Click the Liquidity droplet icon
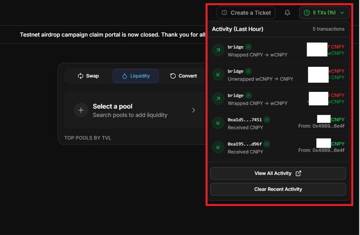360x235 pixels. [x=124, y=76]
